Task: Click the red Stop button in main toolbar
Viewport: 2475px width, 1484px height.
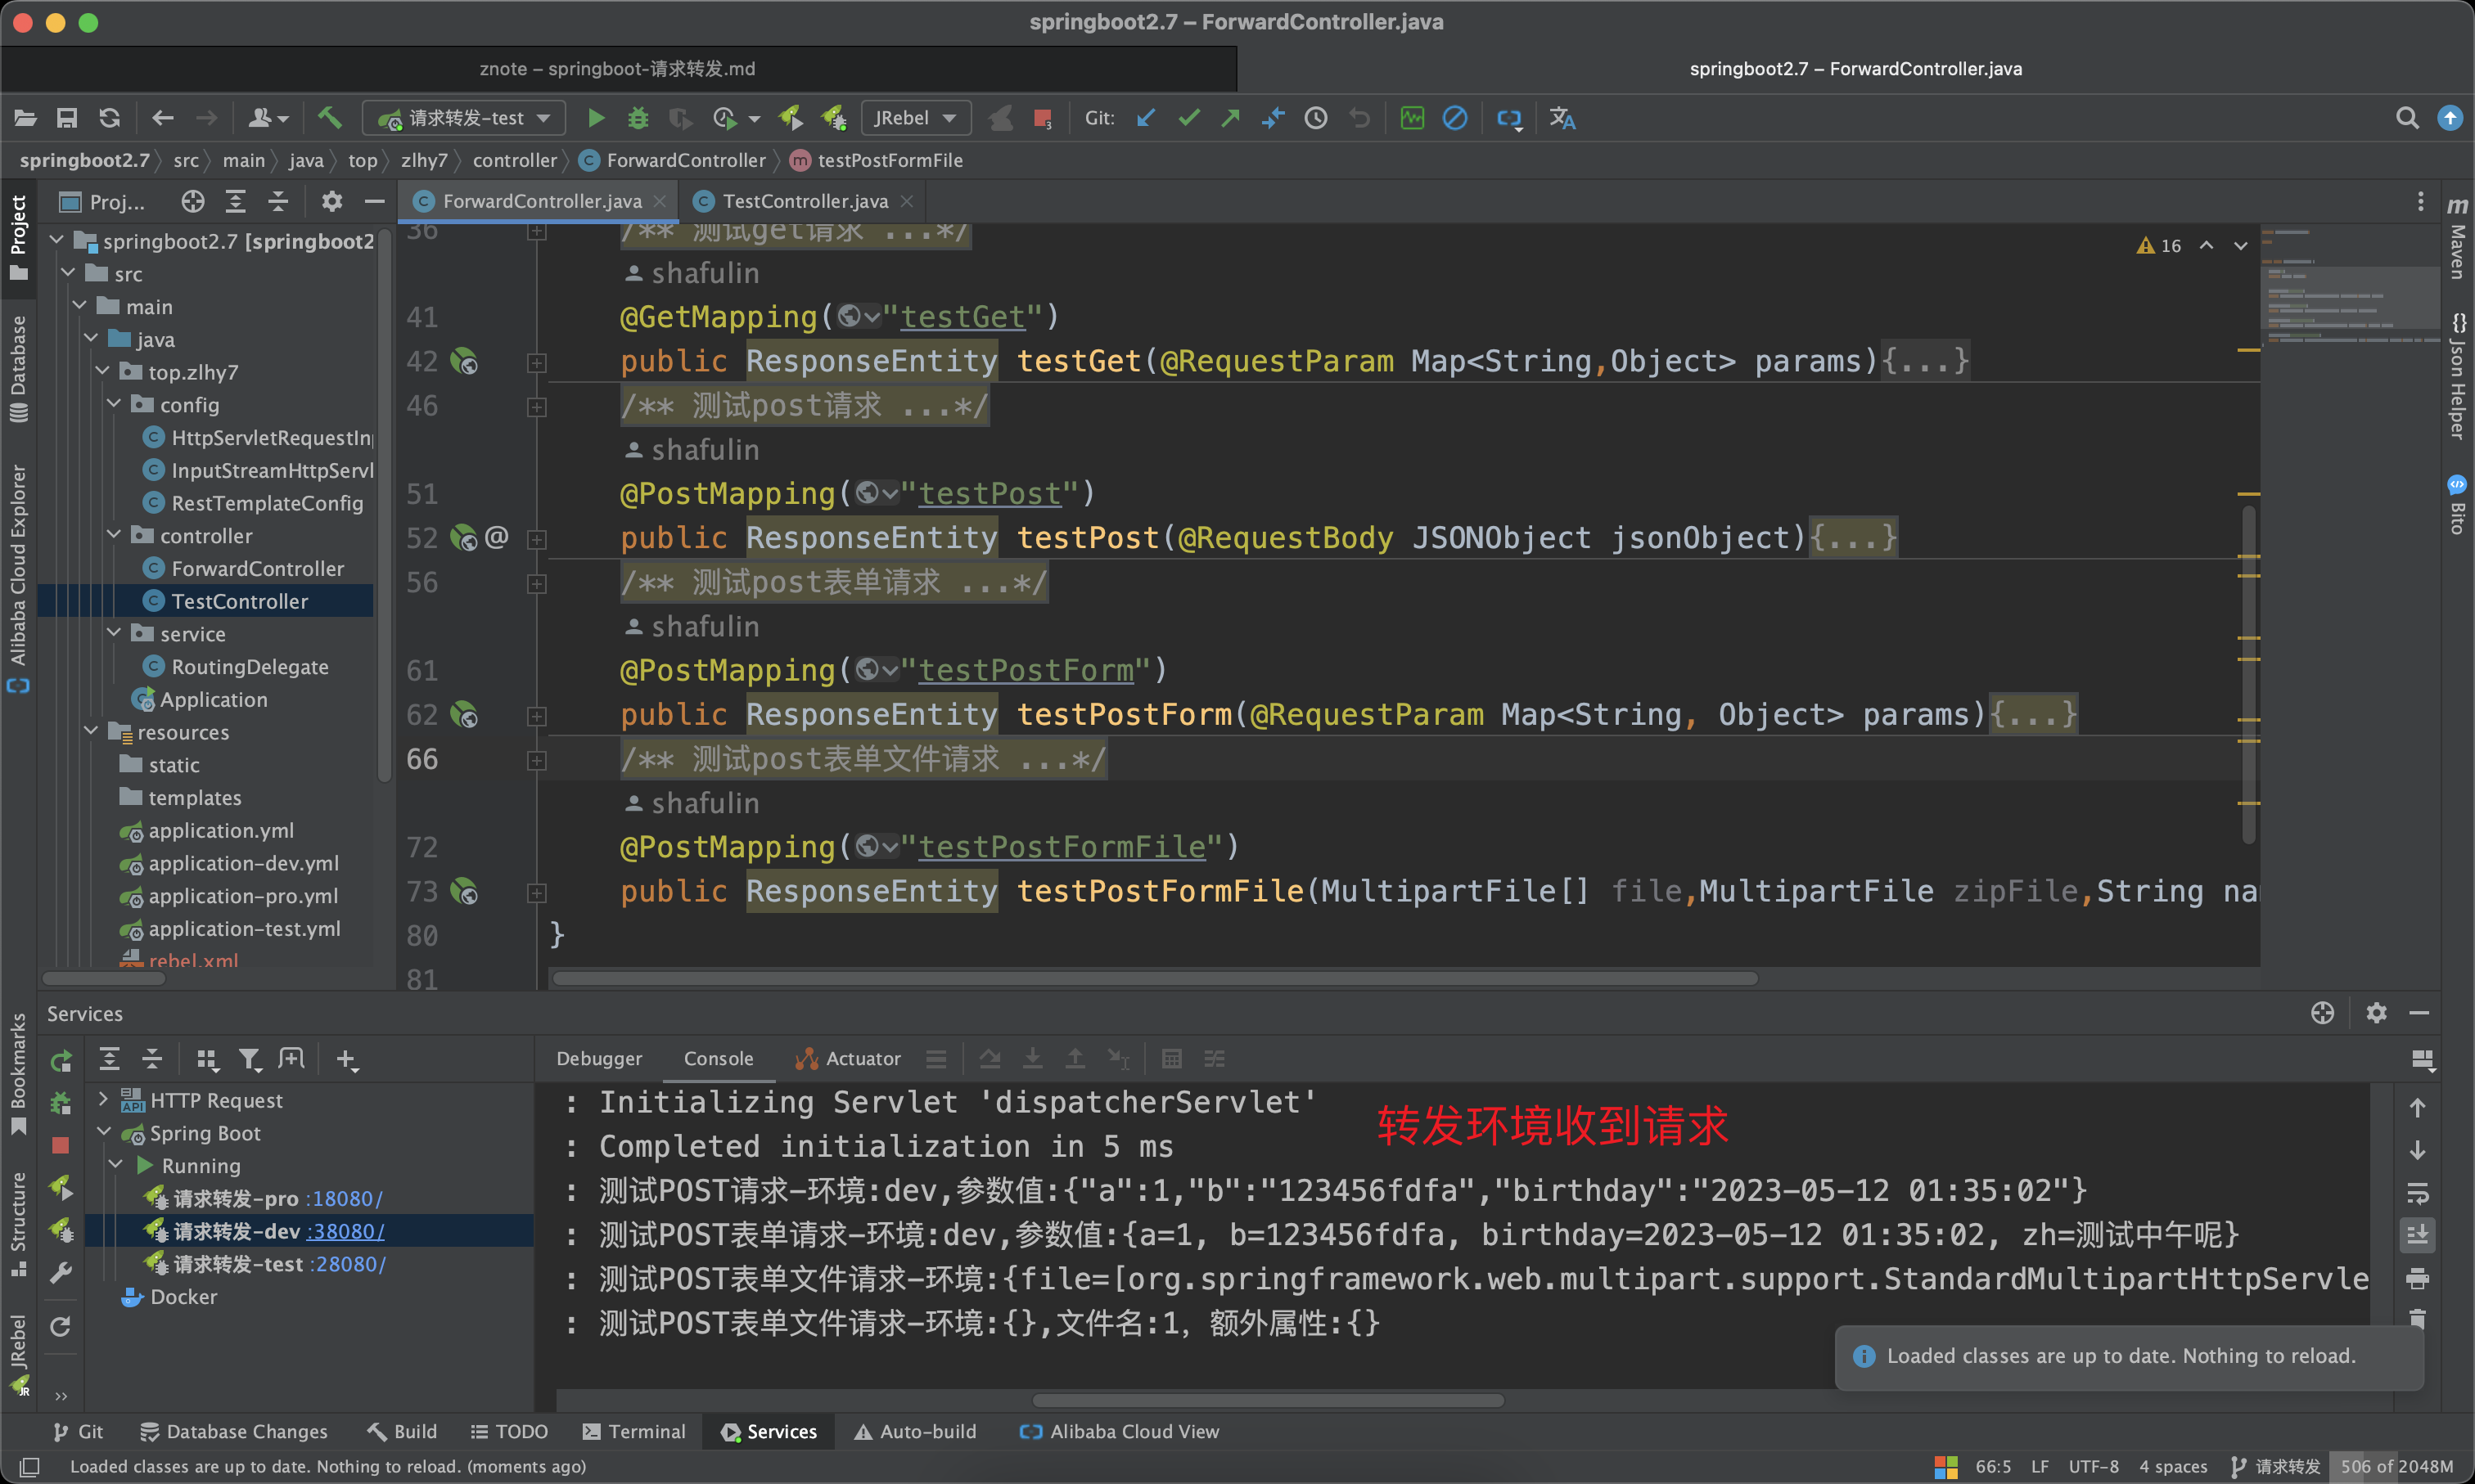Action: (x=1041, y=118)
